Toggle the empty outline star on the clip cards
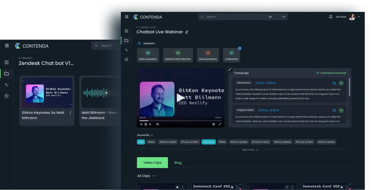371x190 pixels. click(x=287, y=187)
